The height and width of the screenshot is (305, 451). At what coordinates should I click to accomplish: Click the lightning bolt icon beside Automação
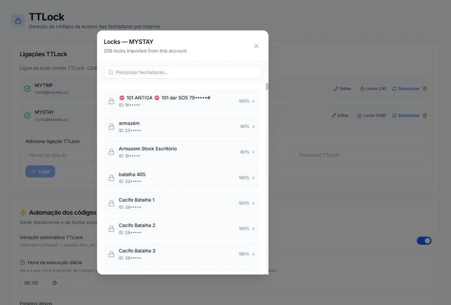point(23,213)
